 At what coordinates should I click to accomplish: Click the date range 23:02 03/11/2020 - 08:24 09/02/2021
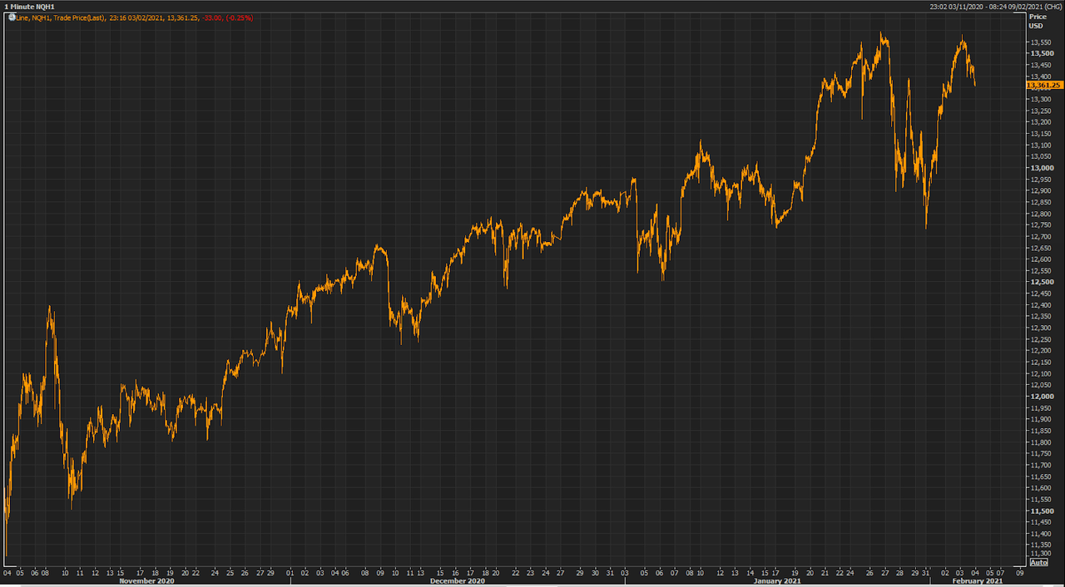[x=985, y=7]
